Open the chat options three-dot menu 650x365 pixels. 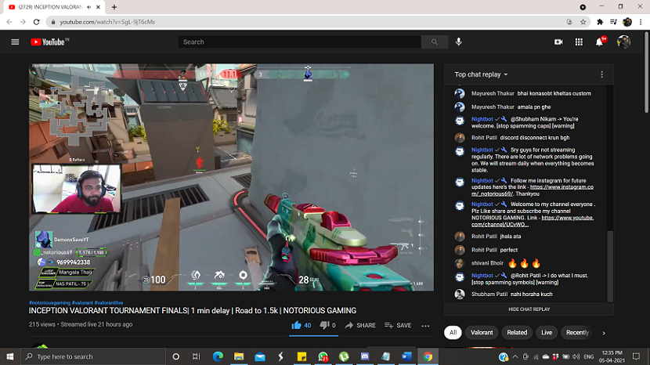point(601,74)
